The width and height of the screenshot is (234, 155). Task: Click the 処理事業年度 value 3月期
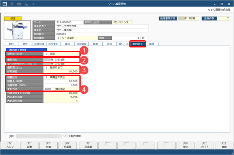click(188, 18)
